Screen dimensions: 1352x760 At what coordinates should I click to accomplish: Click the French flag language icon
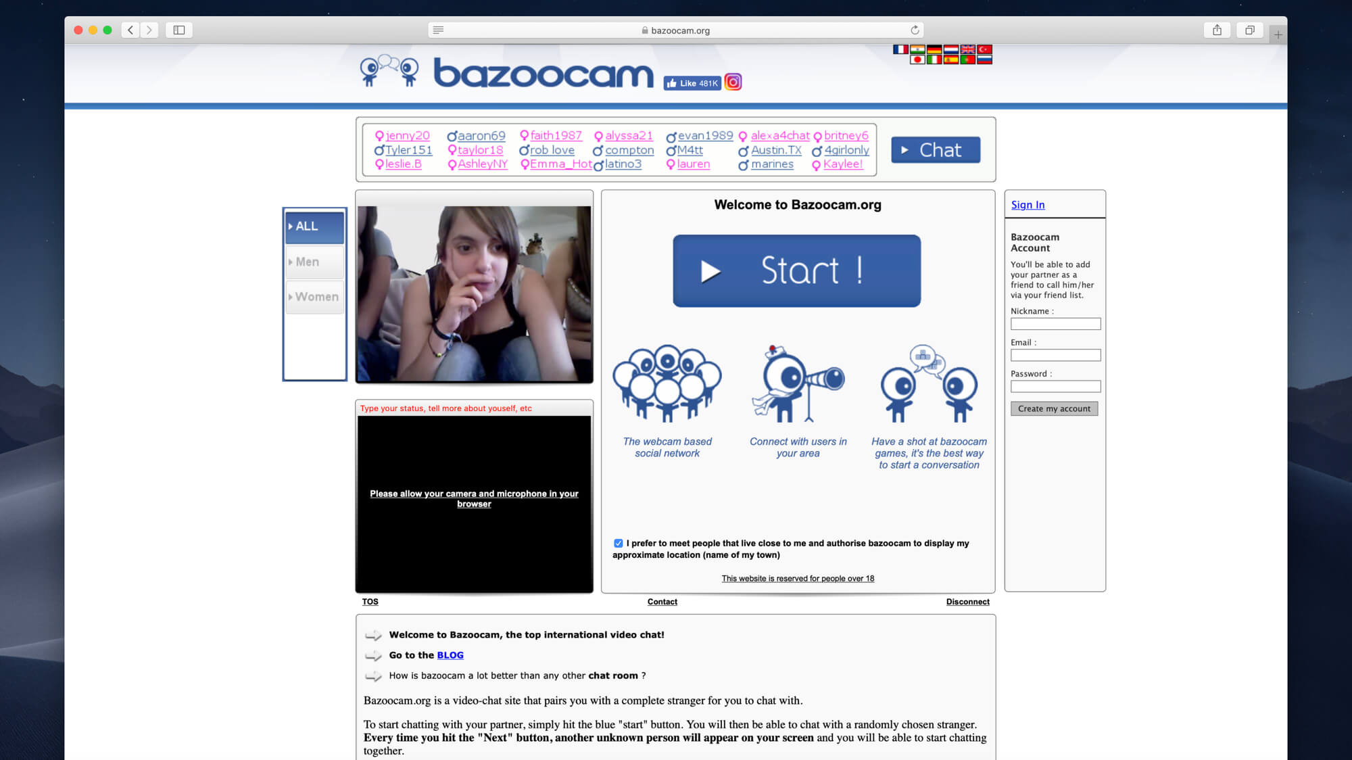(900, 49)
